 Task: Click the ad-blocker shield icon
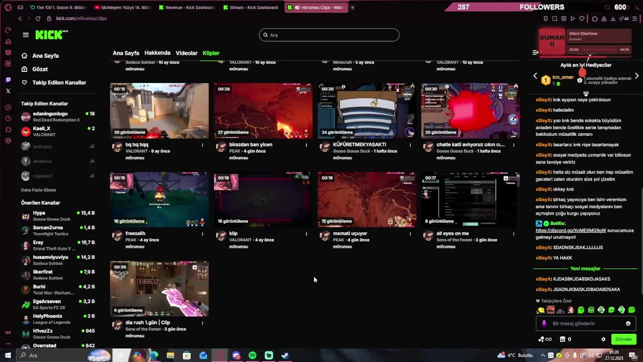click(x=564, y=19)
